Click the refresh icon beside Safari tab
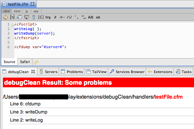Screen dimensions: 194x129 [x=36, y=62]
